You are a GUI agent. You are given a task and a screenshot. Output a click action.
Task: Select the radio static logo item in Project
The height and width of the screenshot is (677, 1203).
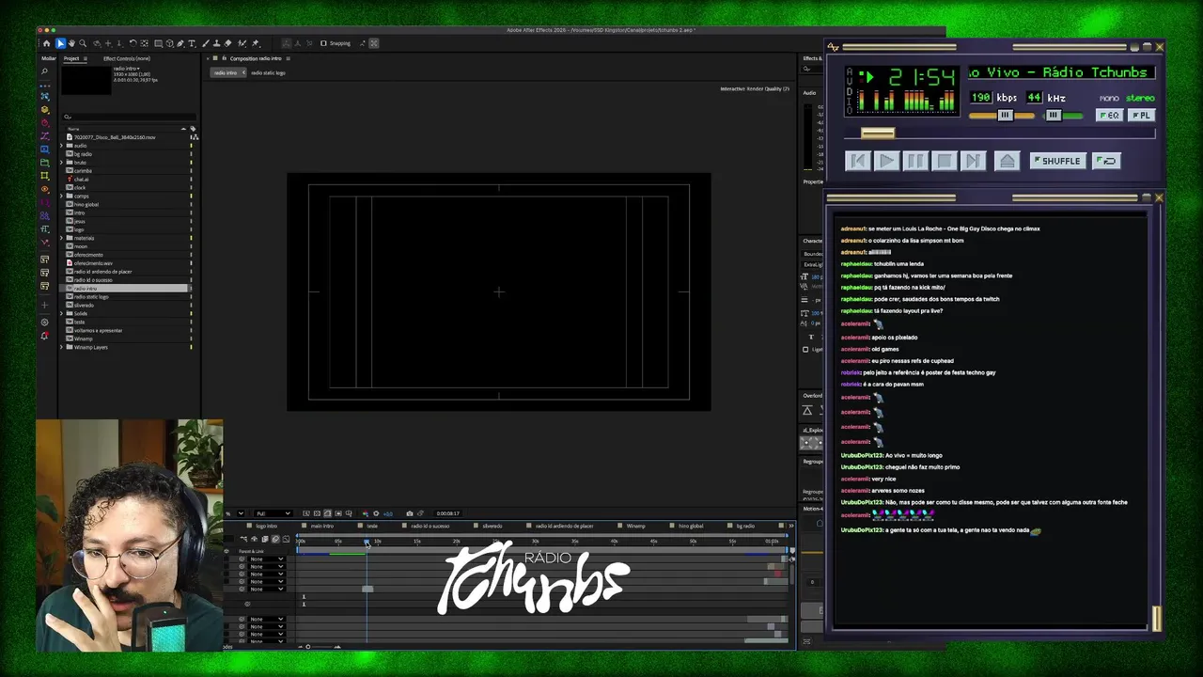click(x=91, y=296)
